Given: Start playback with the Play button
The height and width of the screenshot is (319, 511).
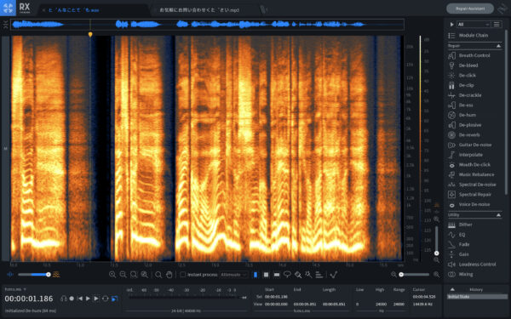Looking at the screenshot, I should tap(88, 299).
